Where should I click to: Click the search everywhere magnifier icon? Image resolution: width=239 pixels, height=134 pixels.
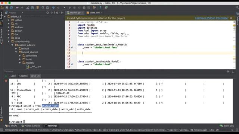point(237,7)
